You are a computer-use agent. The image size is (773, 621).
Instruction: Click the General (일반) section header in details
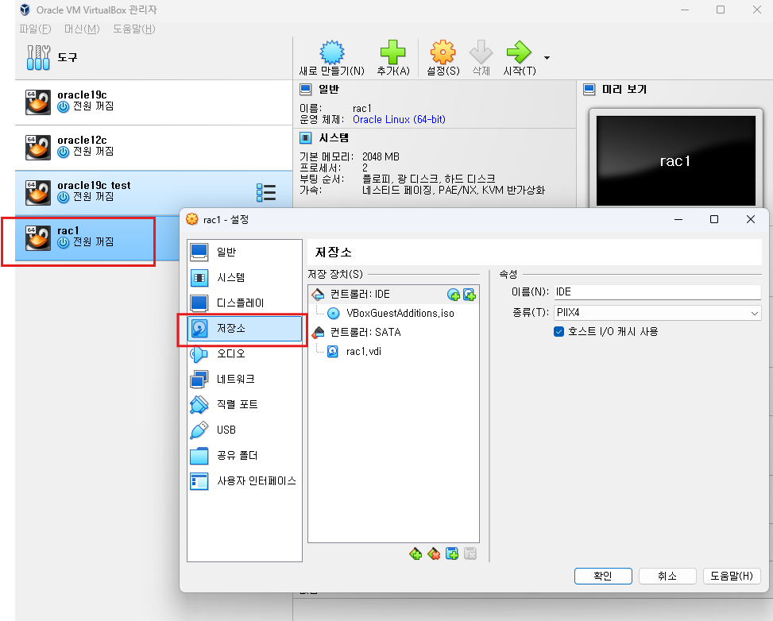point(329,90)
